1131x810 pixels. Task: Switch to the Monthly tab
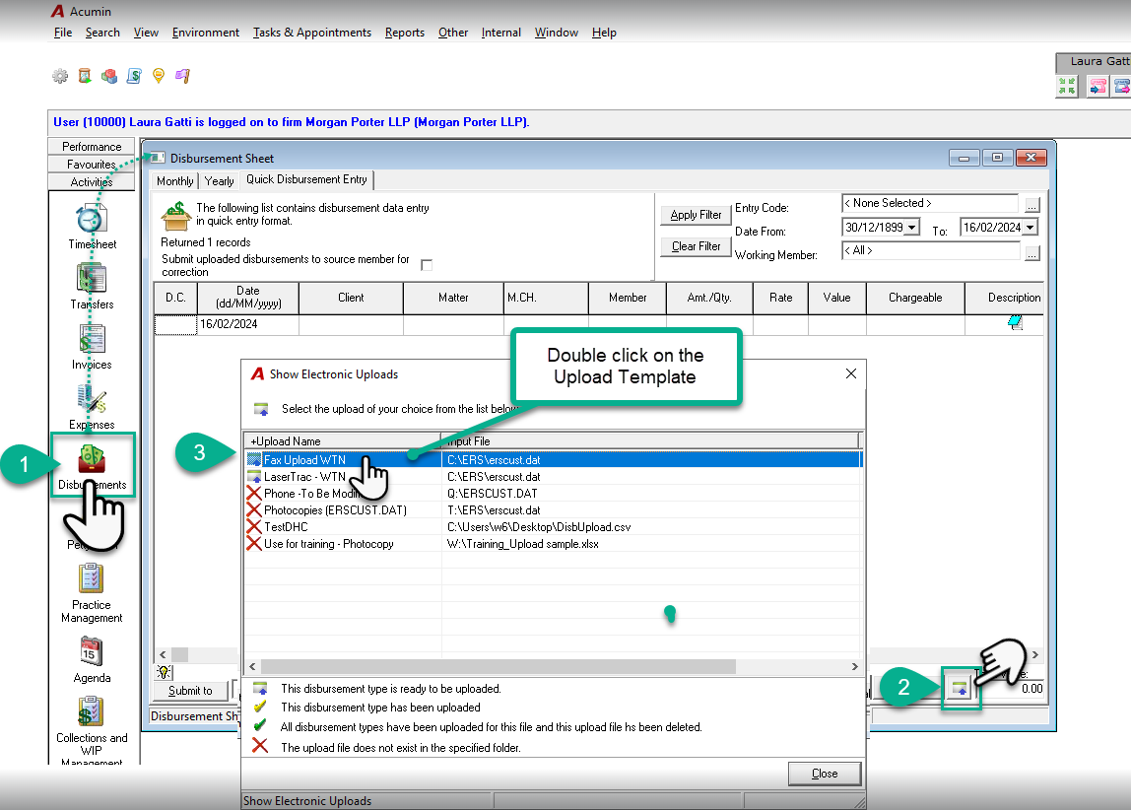(175, 181)
